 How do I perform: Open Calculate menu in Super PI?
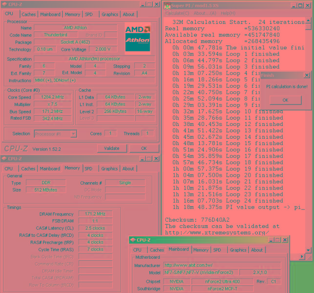point(177,13)
